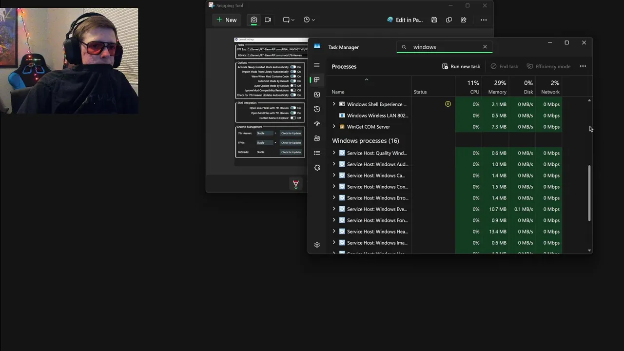Switch to video Record mode in Snipping Tool
The height and width of the screenshot is (351, 624).
268,20
